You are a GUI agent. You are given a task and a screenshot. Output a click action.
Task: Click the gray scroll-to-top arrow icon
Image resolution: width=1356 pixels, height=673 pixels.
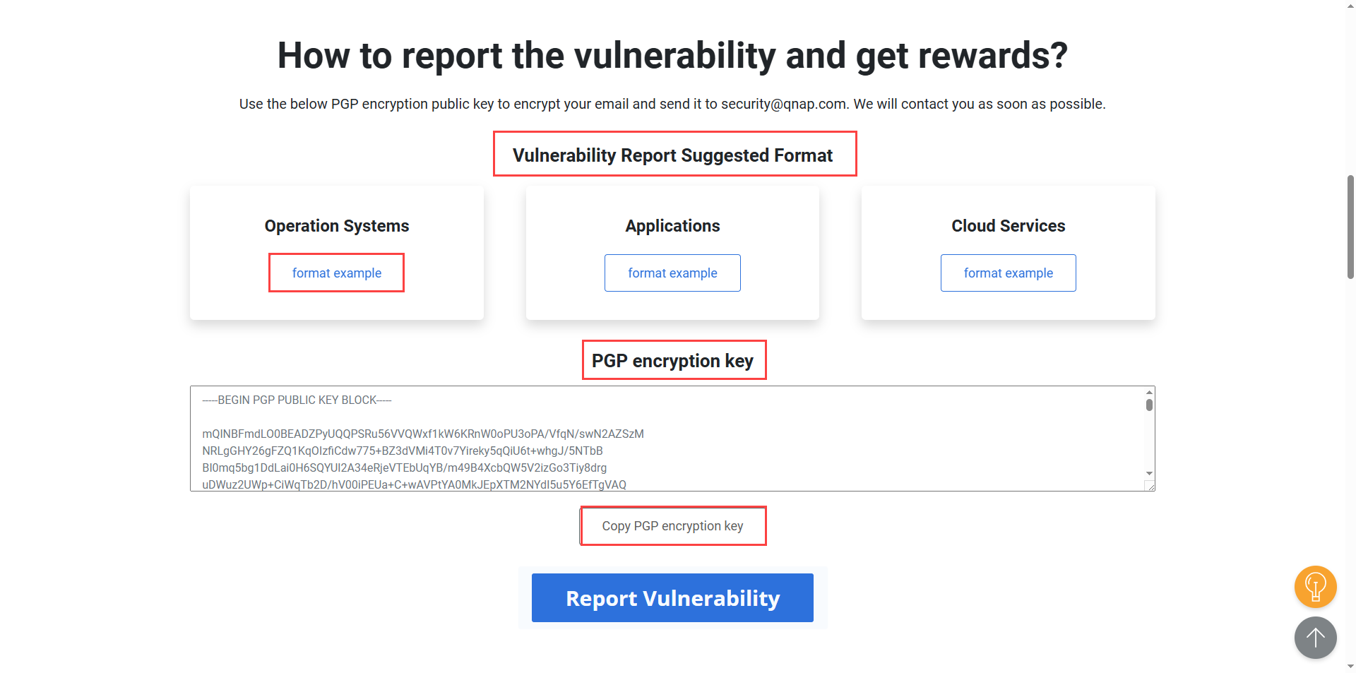(x=1315, y=638)
